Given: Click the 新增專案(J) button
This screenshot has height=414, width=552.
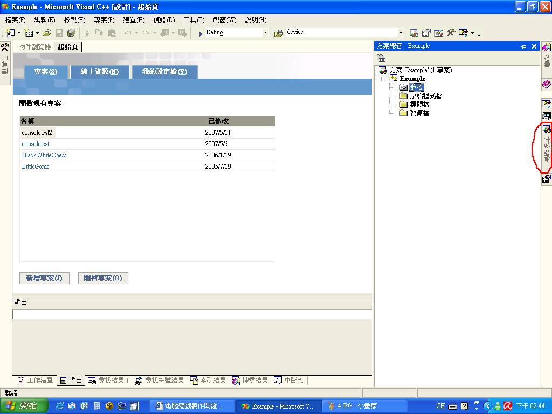Looking at the screenshot, I should (44, 278).
